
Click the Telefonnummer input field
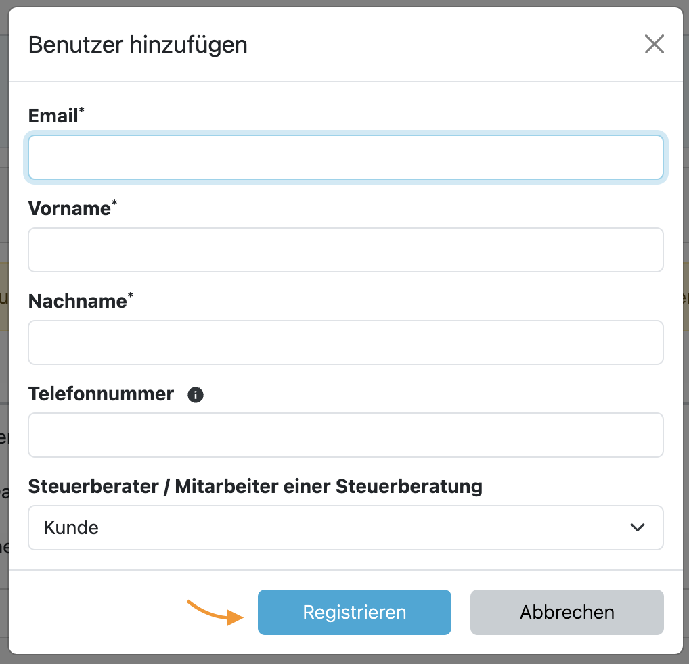click(x=345, y=435)
